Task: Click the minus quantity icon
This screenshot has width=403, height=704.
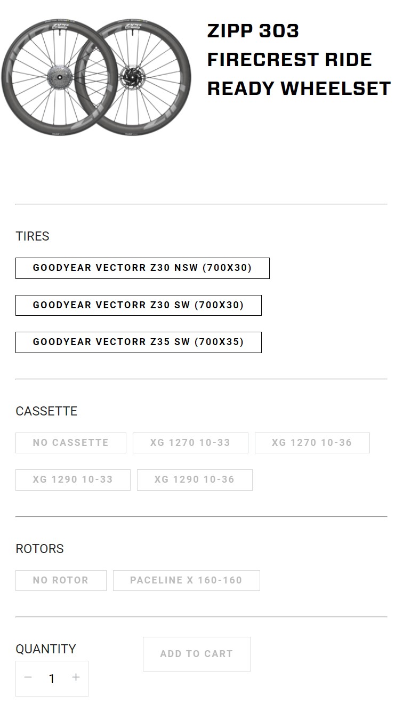Action: pos(28,678)
